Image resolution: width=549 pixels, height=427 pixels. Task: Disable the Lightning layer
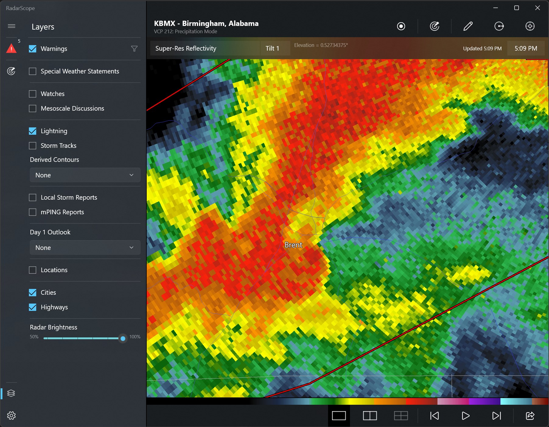point(33,131)
